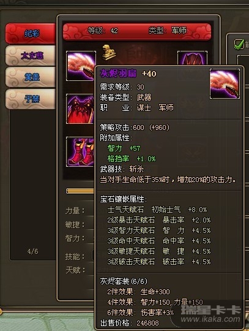Viewport: 249px width, 331px height.
Task: Click the 力量 stat label
Action: point(75,211)
